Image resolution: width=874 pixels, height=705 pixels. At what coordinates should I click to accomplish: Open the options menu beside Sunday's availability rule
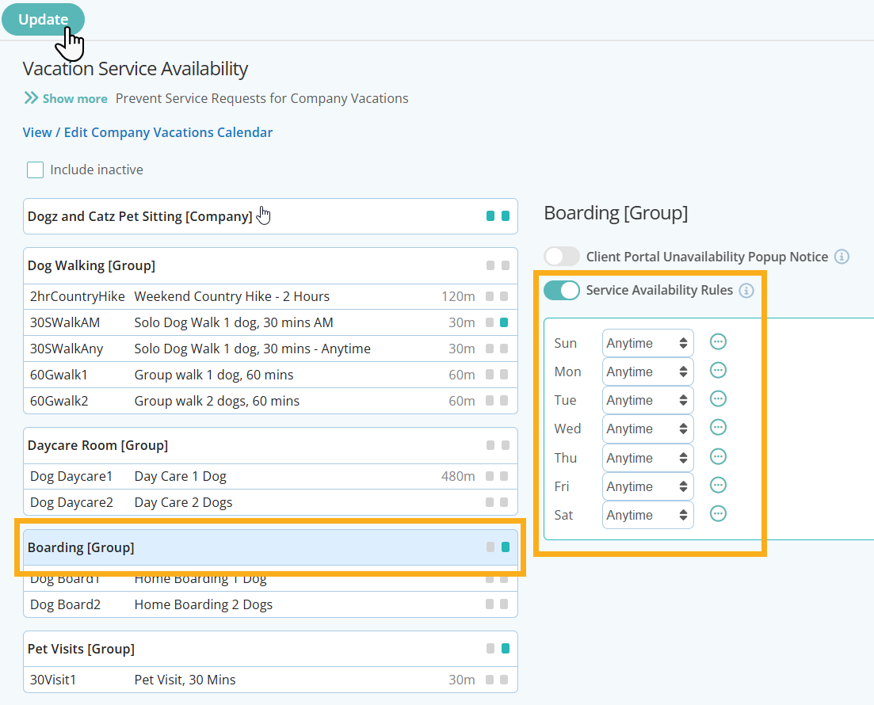(718, 341)
